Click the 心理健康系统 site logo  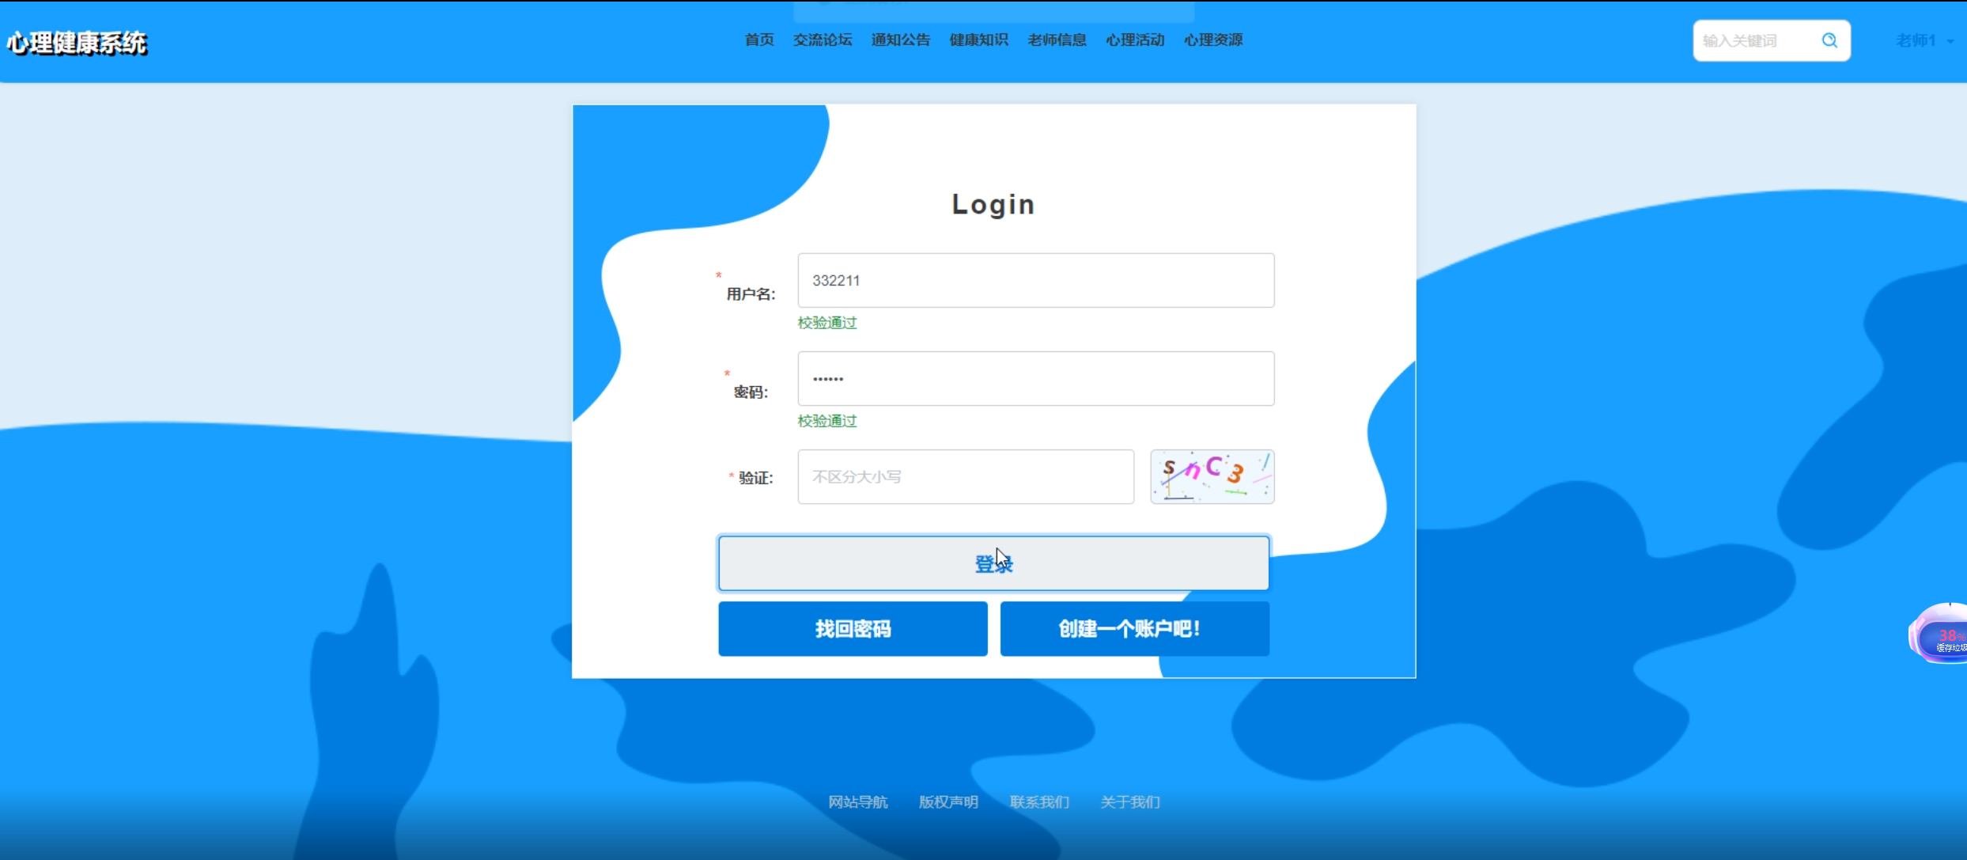coord(77,43)
